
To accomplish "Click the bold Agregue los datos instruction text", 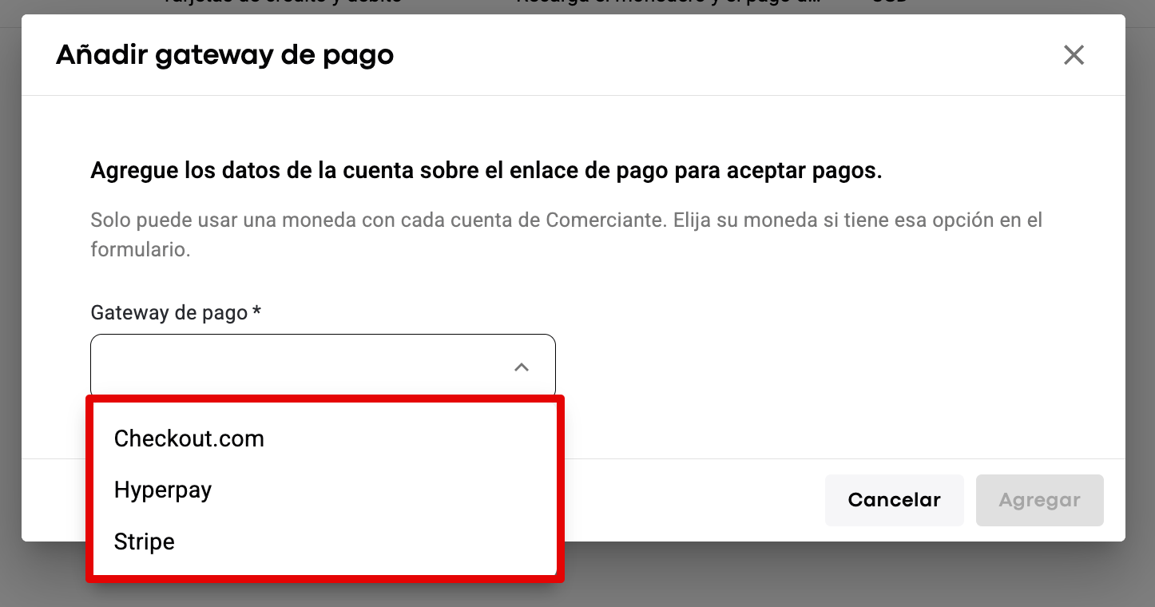I will [486, 171].
